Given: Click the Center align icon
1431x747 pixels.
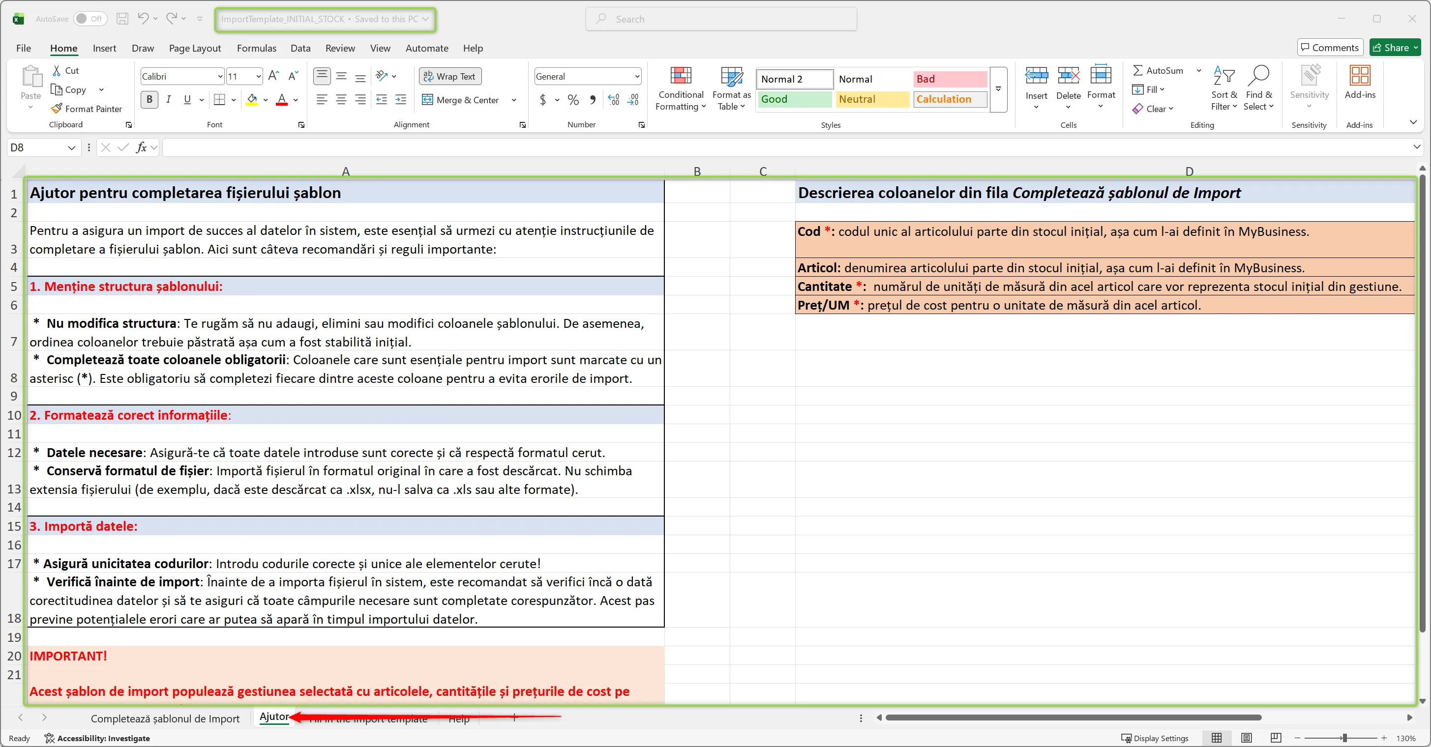Looking at the screenshot, I should point(341,100).
